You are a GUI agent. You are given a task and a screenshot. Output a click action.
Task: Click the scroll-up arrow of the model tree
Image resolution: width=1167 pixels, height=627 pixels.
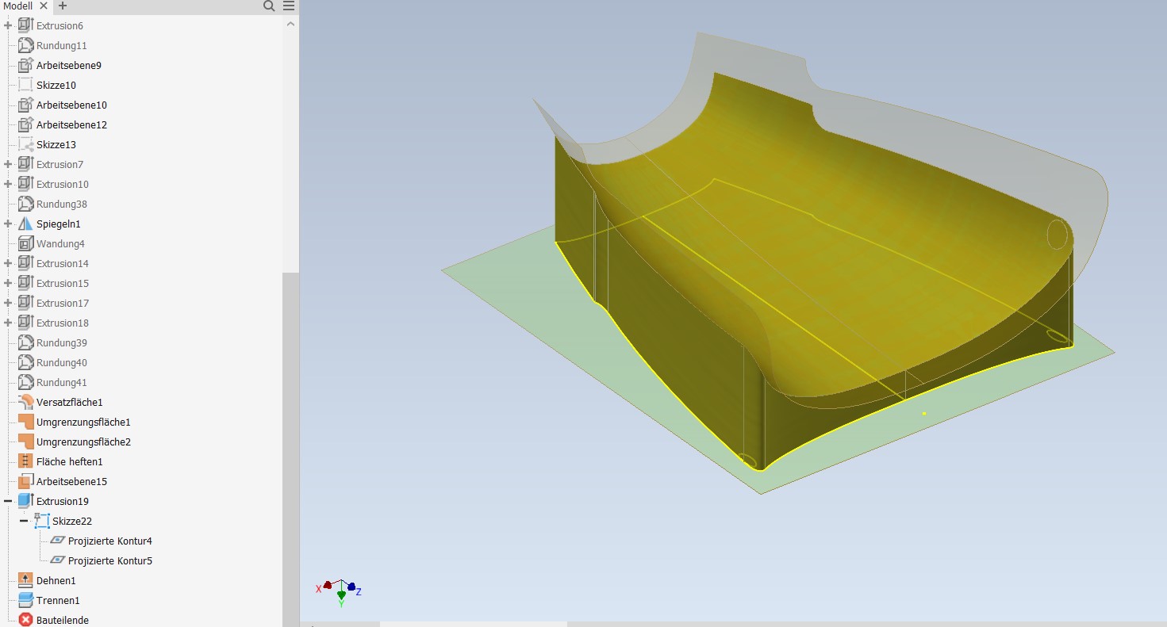coord(290,24)
